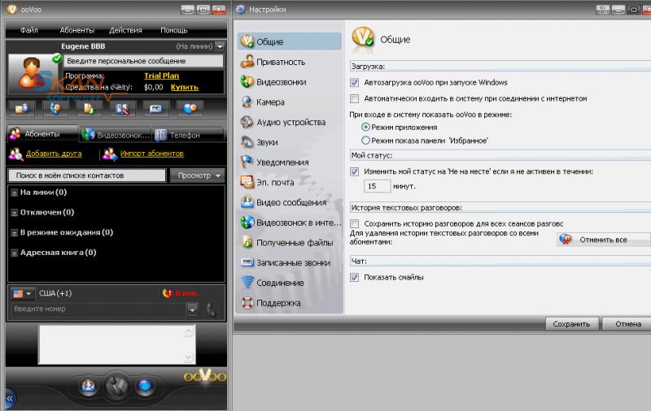The height and width of the screenshot is (411, 651).
Task: Switch to the Абоненты tab
Action: coord(42,134)
